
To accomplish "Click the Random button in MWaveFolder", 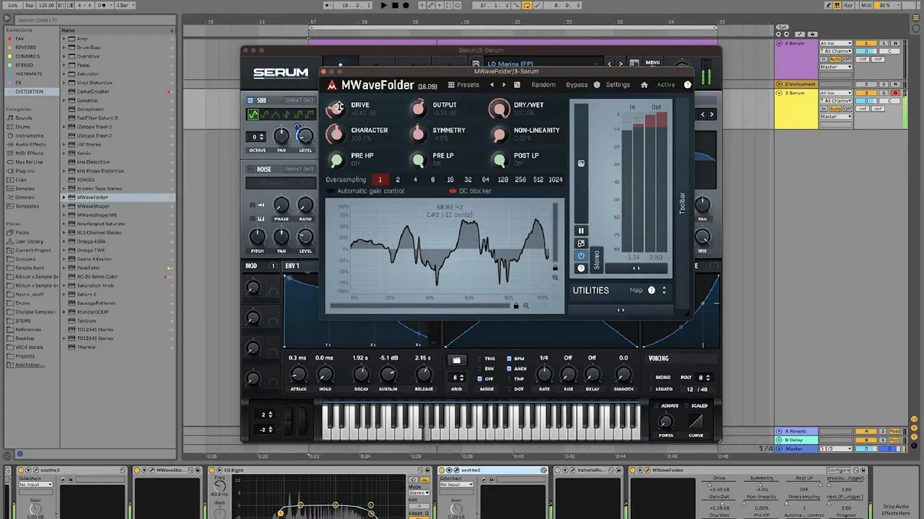I will click(x=544, y=84).
